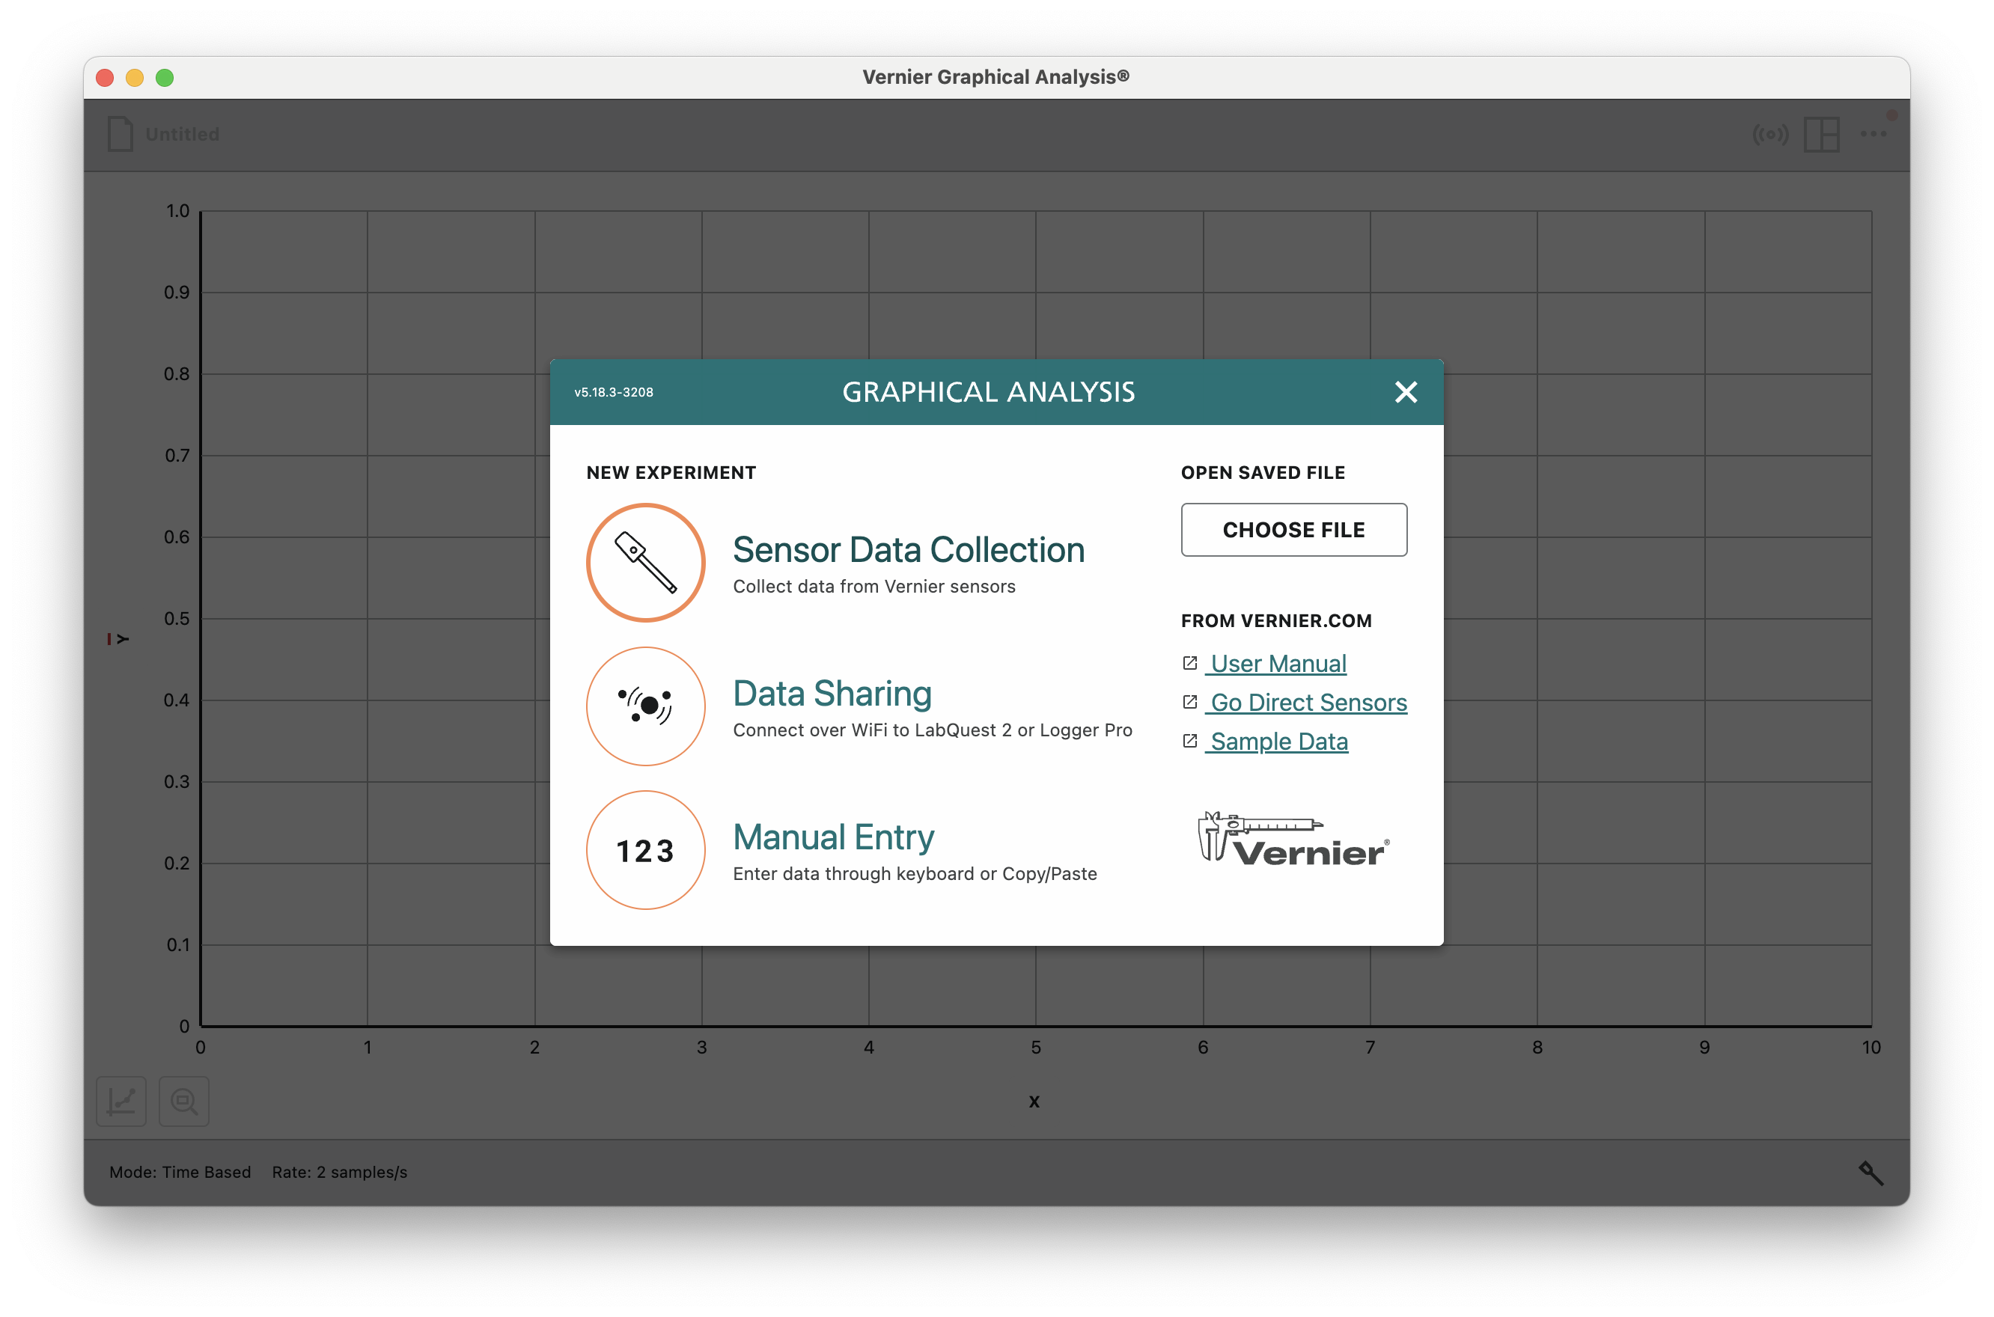
Task: Click the zoom-to-data magnifier icon
Action: pos(184,1100)
